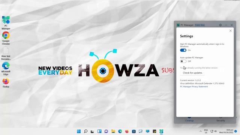This screenshot has height=135, width=240.
Task: Minimize the PC Manager window
Action: 226,25
